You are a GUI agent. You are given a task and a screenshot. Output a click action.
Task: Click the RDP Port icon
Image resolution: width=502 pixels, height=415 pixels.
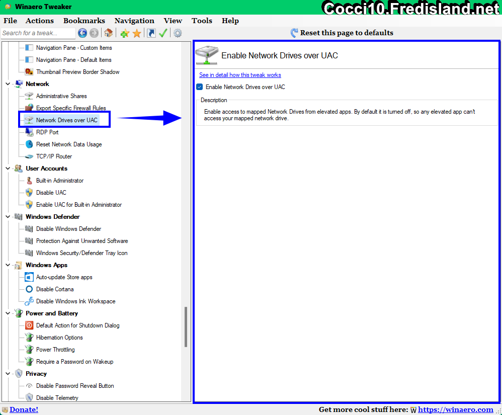[x=29, y=132]
